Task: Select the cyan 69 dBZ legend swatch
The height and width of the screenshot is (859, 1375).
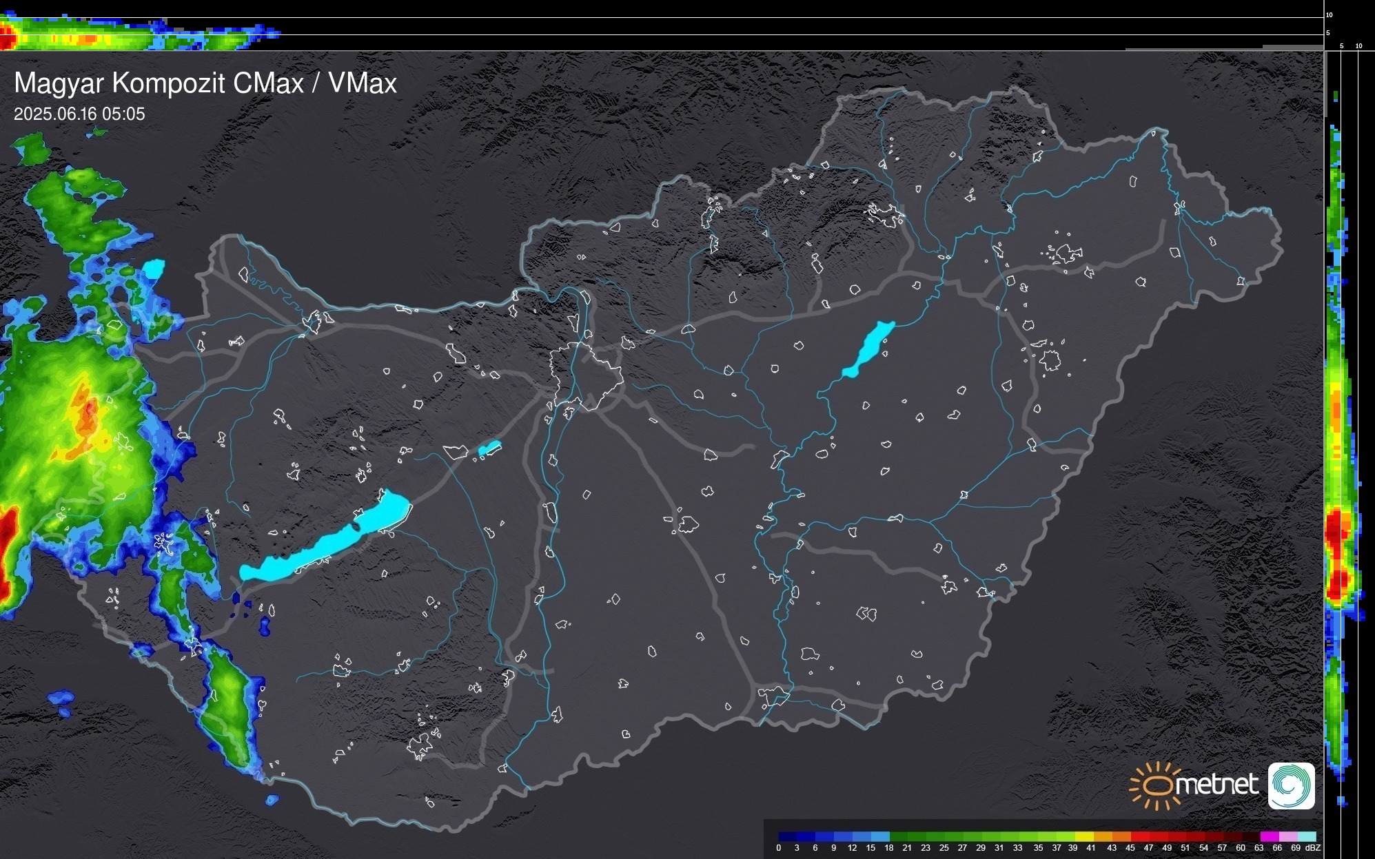Action: [x=1307, y=836]
